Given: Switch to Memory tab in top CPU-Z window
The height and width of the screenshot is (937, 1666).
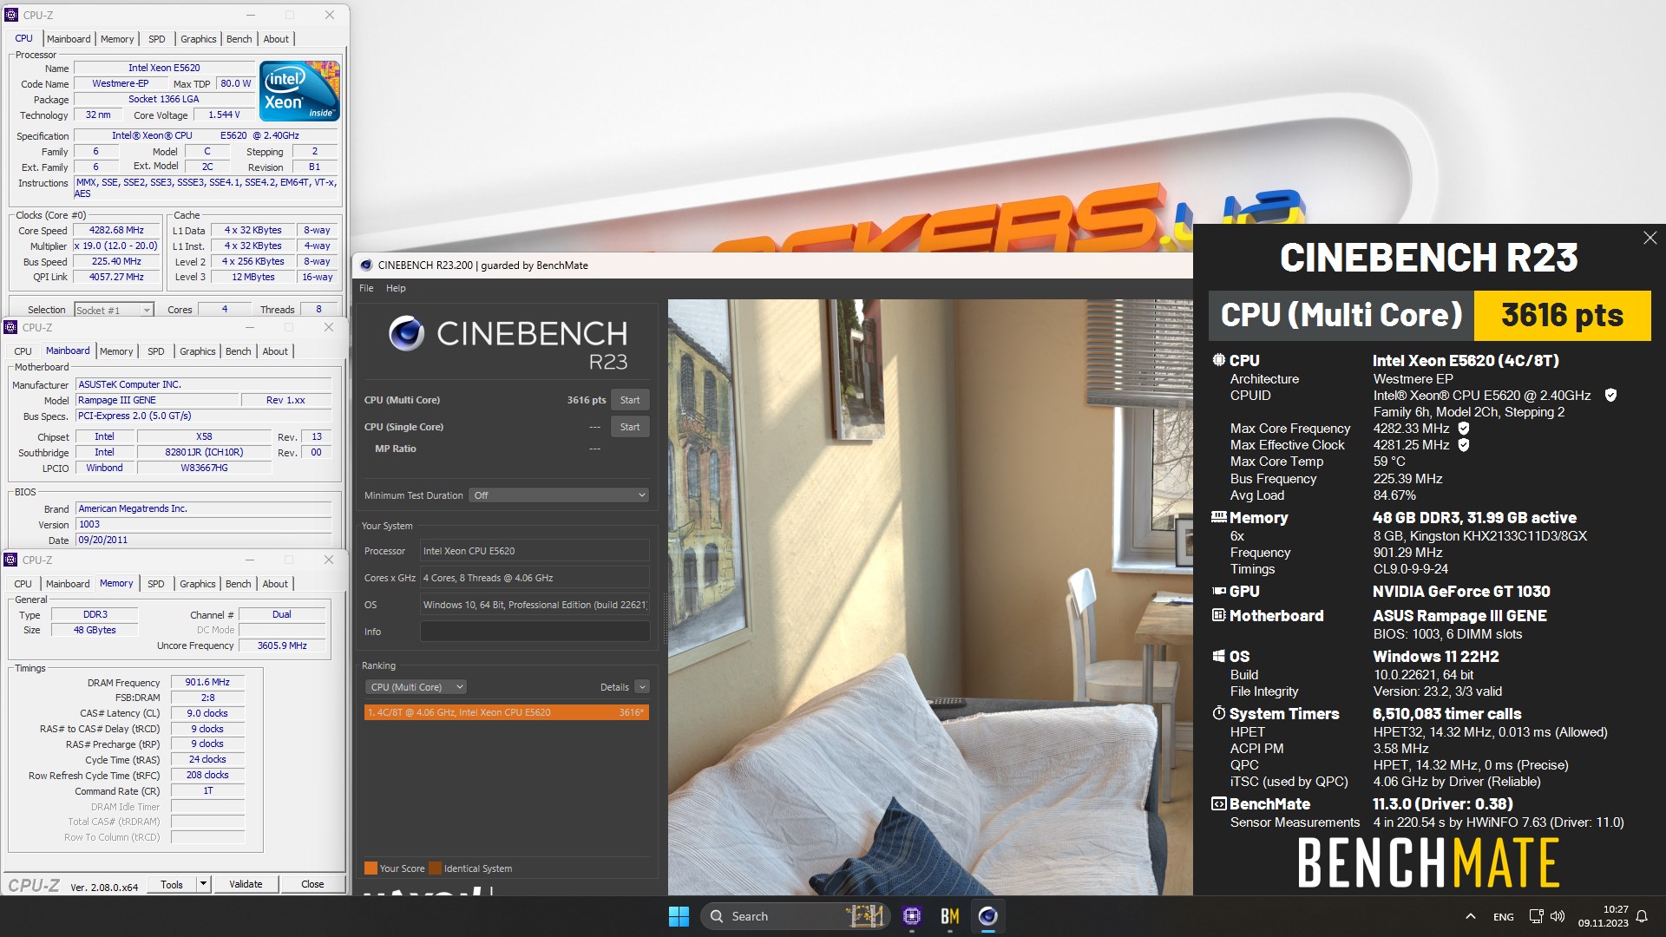Looking at the screenshot, I should [117, 39].
